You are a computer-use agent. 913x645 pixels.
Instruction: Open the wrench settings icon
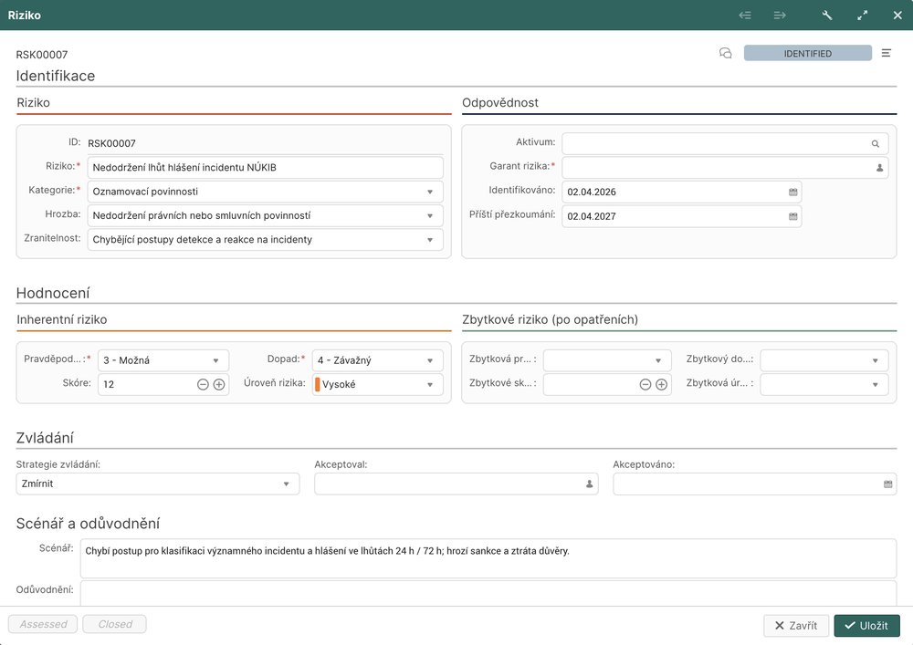pyautogui.click(x=827, y=16)
